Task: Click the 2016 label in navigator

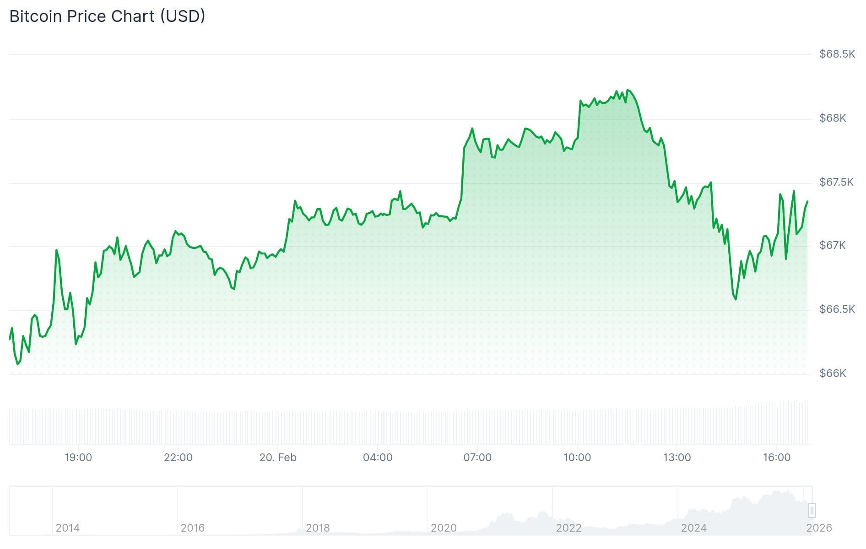Action: (x=192, y=528)
